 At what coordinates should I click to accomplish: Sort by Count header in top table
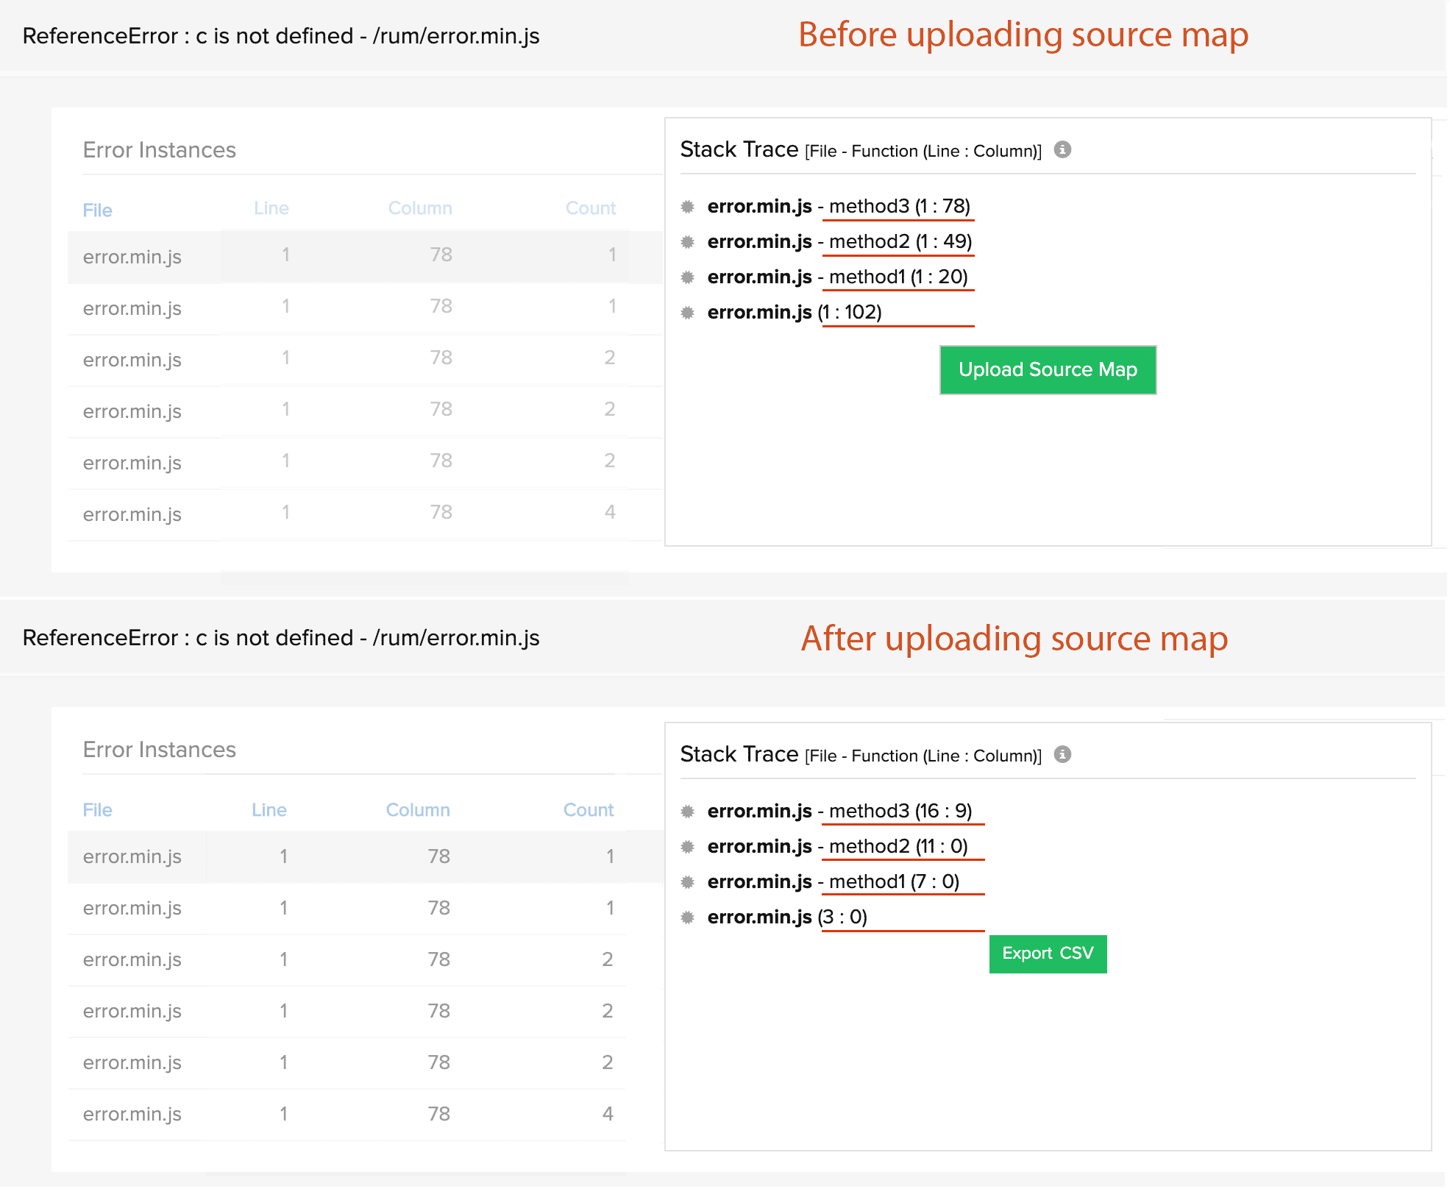(x=590, y=209)
